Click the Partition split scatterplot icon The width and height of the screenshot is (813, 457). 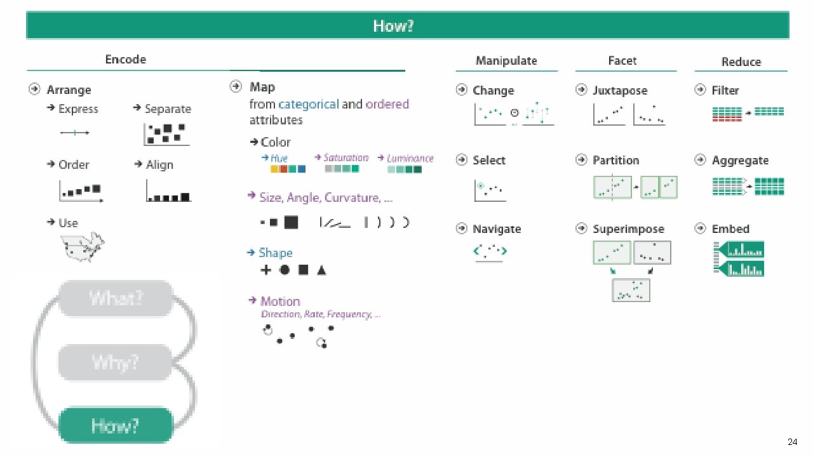pyautogui.click(x=635, y=187)
